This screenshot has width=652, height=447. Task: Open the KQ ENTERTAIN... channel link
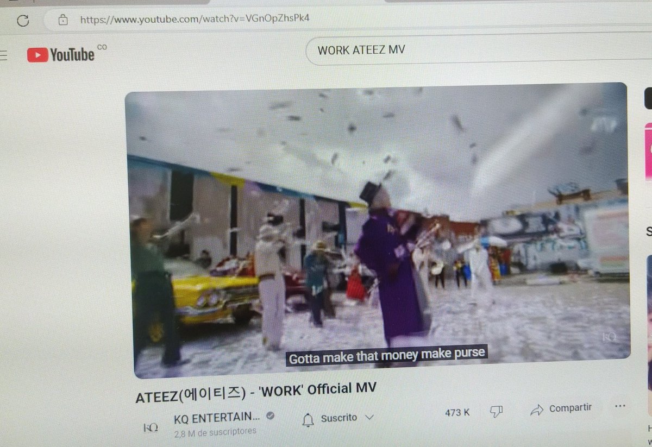tap(217, 417)
